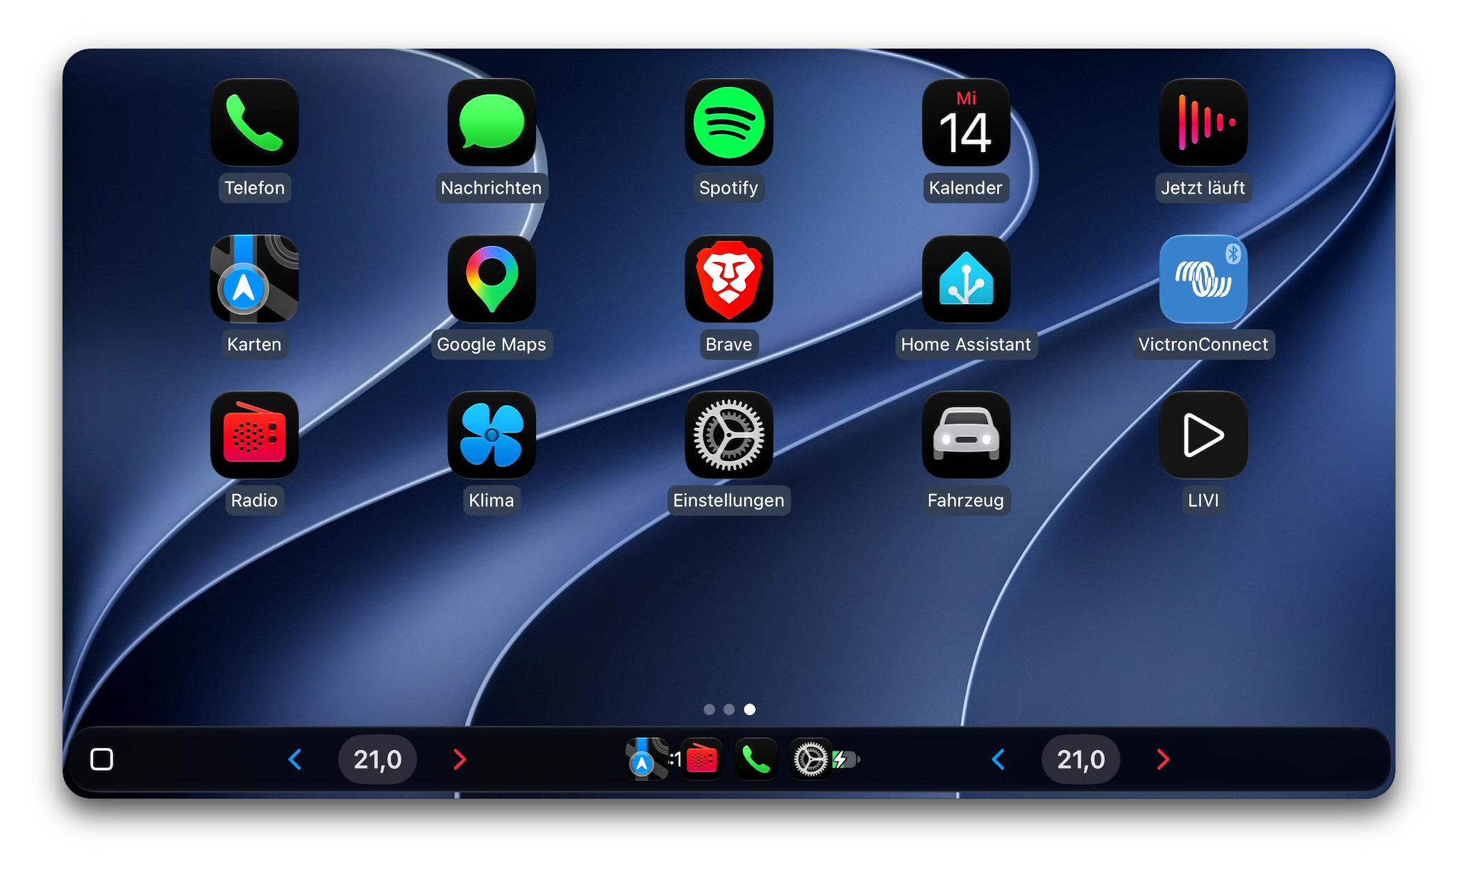
Task: Lower the left temperature with the blue arrow
Action: [x=295, y=760]
